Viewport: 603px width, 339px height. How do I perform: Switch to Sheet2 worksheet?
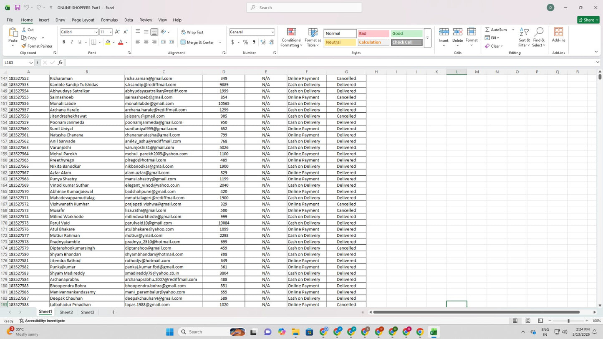(x=66, y=312)
